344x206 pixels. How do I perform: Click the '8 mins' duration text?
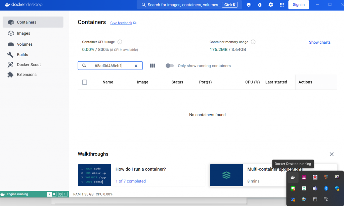point(253,181)
